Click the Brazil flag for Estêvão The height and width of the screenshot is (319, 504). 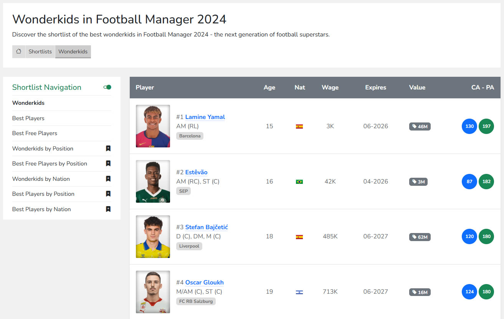click(299, 182)
